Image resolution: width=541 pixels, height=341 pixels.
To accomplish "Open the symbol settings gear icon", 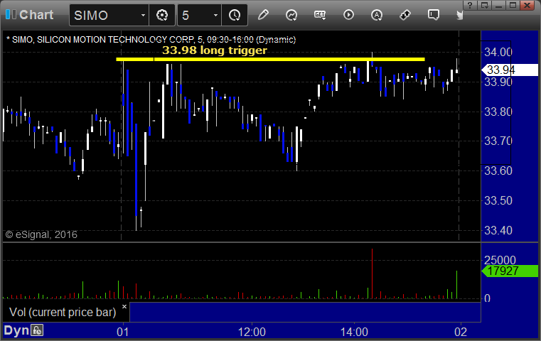I will [162, 15].
